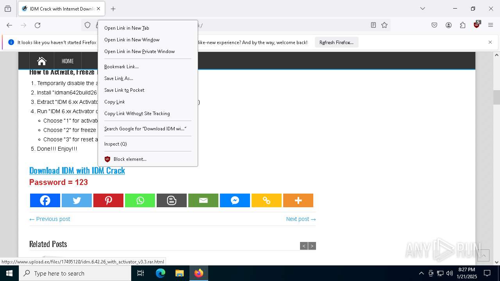Go back to previous page
The height and width of the screenshot is (281, 500).
[9, 25]
